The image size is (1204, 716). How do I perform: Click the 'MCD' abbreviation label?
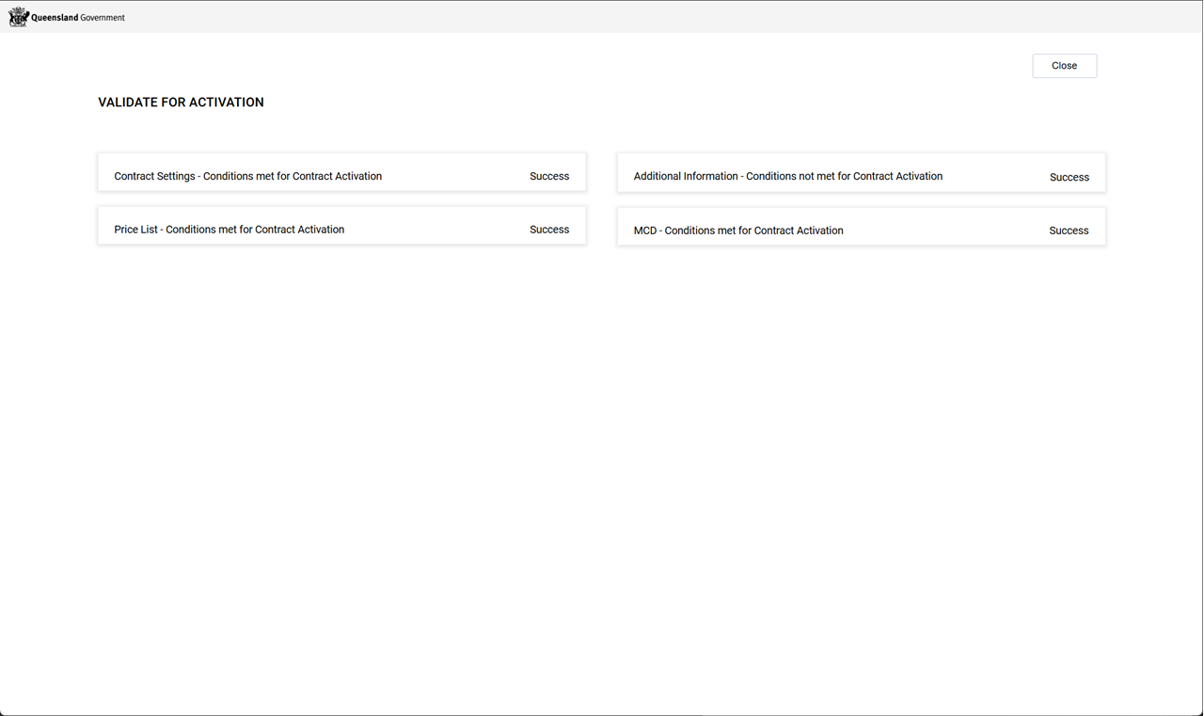tap(645, 231)
